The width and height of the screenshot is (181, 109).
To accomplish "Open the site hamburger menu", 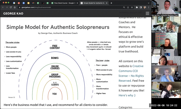I will (147, 13).
